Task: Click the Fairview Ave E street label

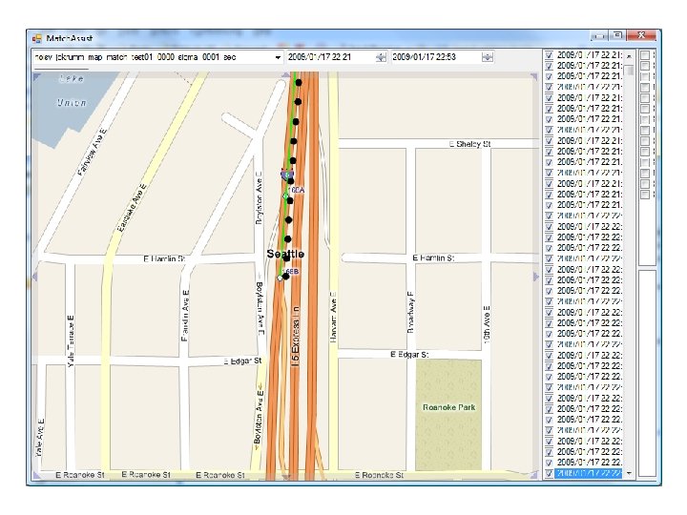Action: (x=92, y=153)
